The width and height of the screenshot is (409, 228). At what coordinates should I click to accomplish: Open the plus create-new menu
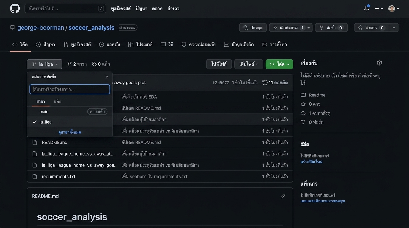379,9
